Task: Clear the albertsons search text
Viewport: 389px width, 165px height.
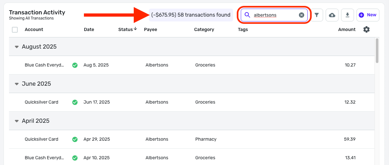Action: [301, 15]
